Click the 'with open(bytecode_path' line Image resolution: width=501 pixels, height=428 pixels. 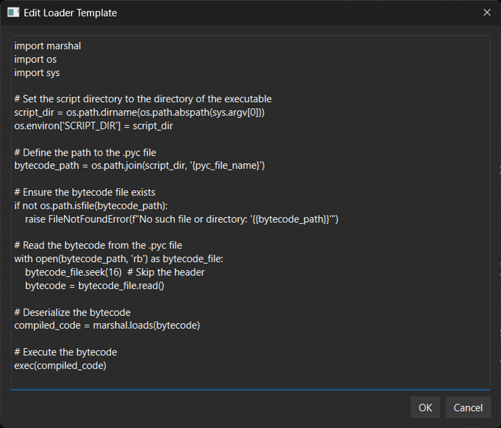tap(119, 259)
